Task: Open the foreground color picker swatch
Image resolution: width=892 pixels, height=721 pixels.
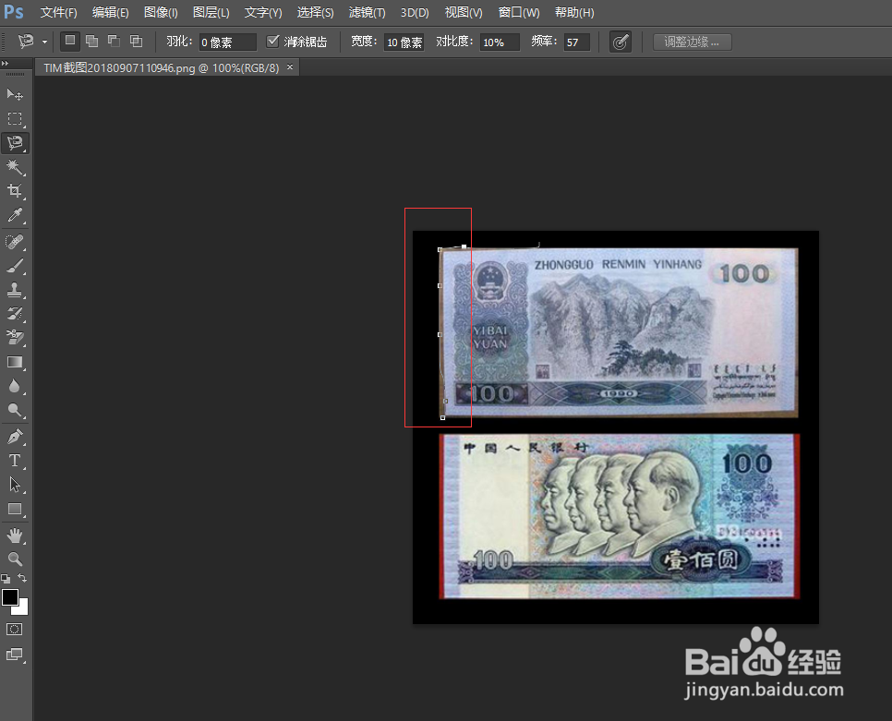Action: (9, 597)
